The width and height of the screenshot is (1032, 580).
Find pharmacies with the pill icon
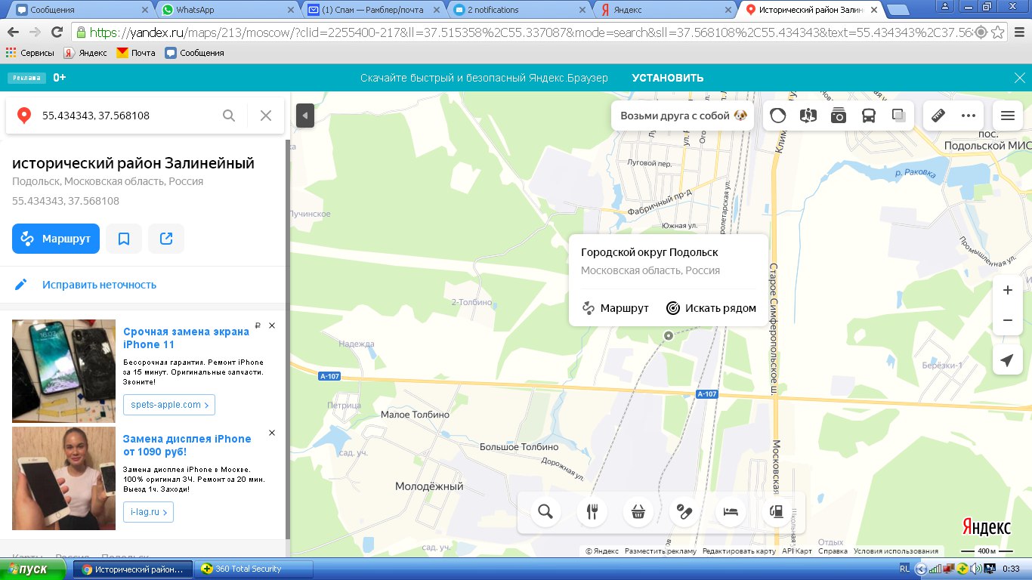684,512
